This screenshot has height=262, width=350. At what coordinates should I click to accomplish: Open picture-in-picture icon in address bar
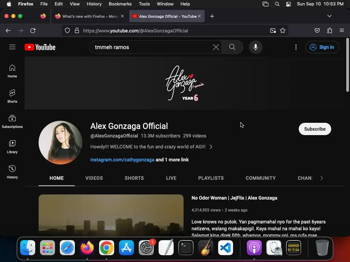click(x=273, y=30)
